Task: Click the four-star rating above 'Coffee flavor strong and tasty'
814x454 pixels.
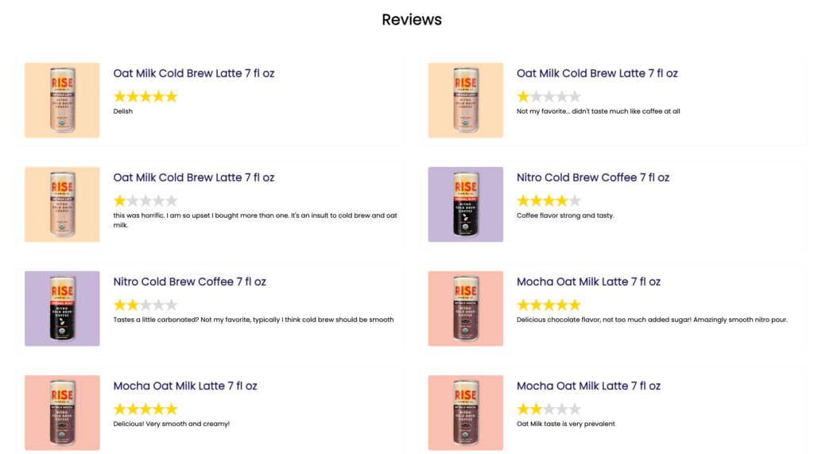Action: click(548, 201)
